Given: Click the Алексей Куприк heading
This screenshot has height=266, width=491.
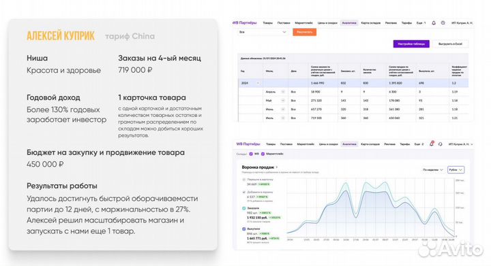Looking at the screenshot, I should coord(61,36).
